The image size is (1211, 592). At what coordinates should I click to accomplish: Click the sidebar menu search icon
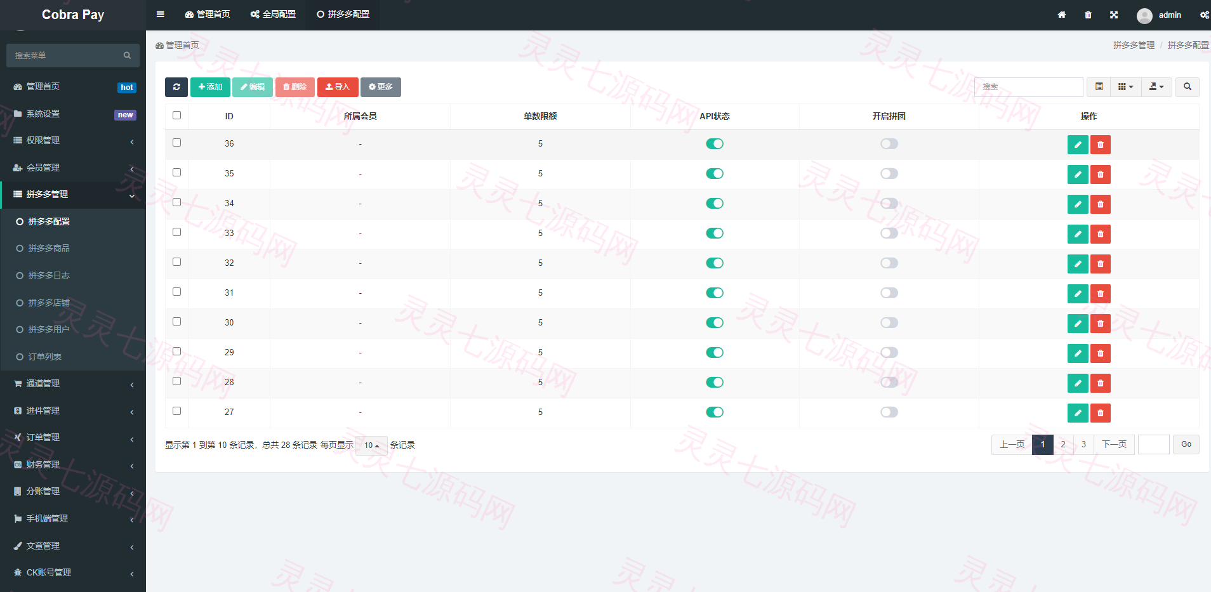pyautogui.click(x=127, y=56)
